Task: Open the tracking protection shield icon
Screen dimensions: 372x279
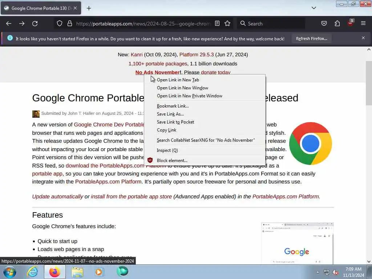Action: [60, 24]
